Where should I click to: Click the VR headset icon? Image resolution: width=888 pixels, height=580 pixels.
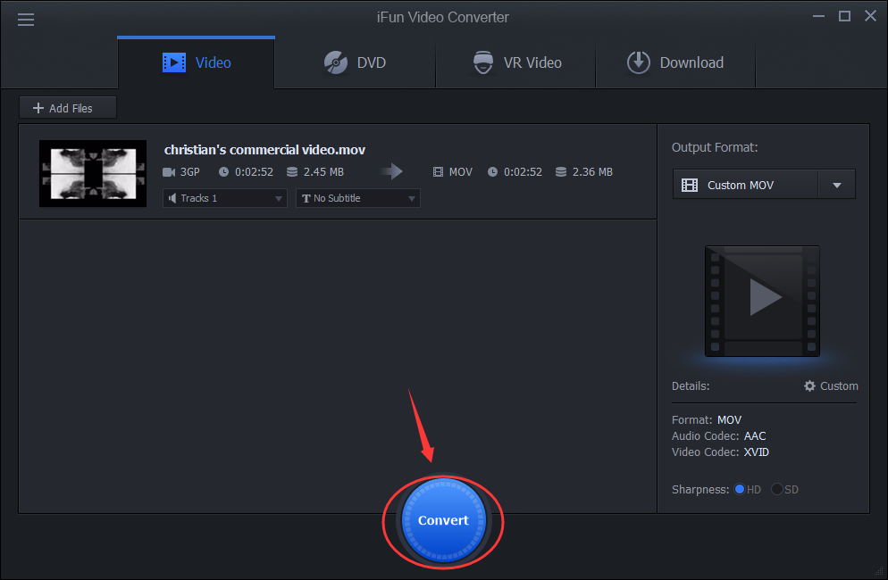(x=483, y=62)
